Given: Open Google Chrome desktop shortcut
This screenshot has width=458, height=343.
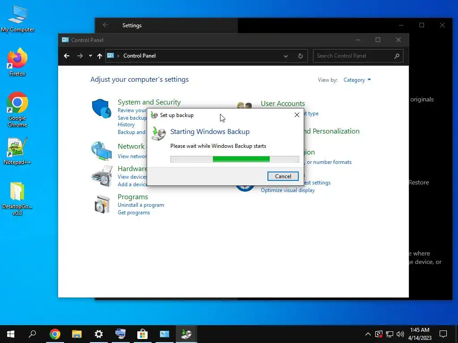Looking at the screenshot, I should [x=17, y=109].
